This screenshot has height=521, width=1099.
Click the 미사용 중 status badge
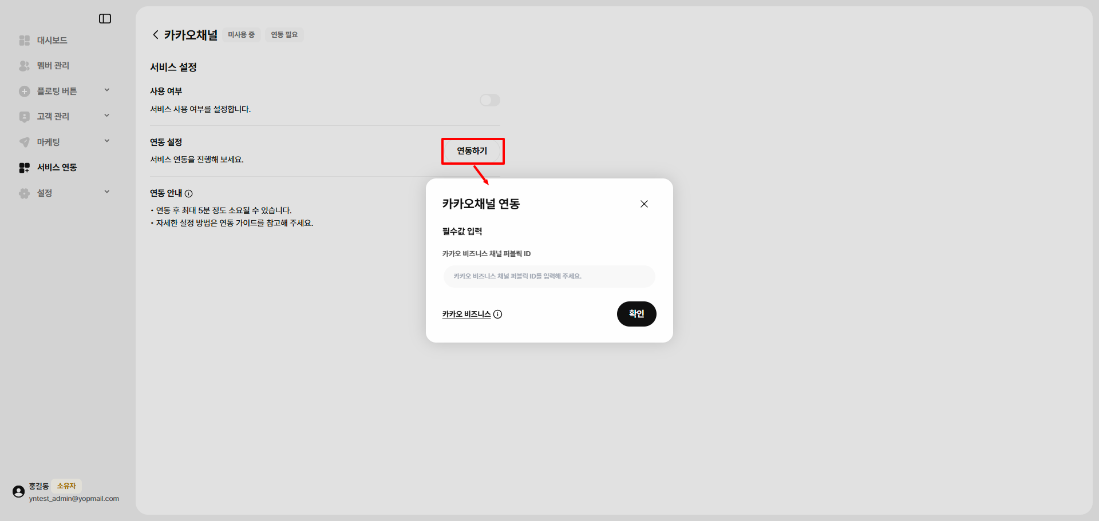click(x=242, y=35)
